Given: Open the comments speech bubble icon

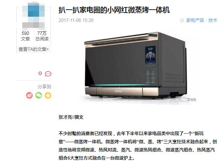Looking at the screenshot, I should pos(48,74).
